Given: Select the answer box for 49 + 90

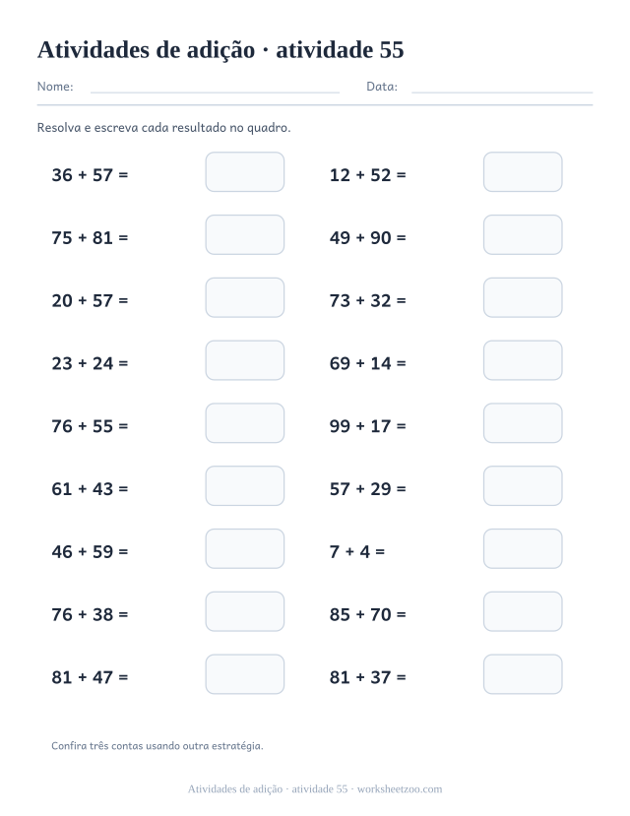Looking at the screenshot, I should tap(523, 234).
